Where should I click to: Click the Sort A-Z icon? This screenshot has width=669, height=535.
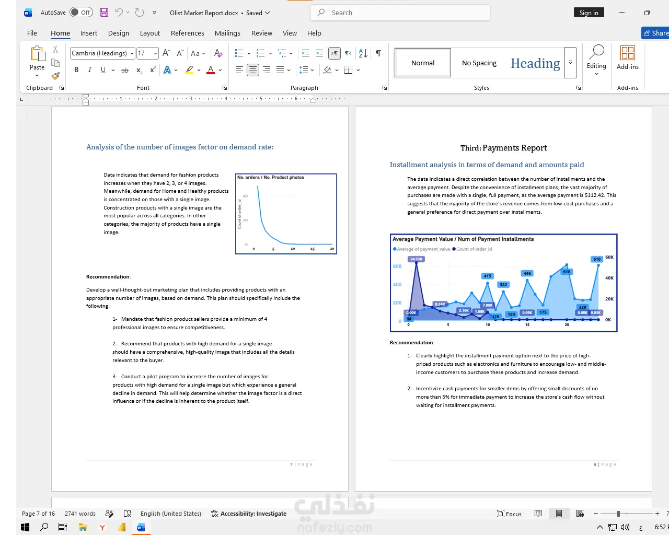click(x=363, y=53)
